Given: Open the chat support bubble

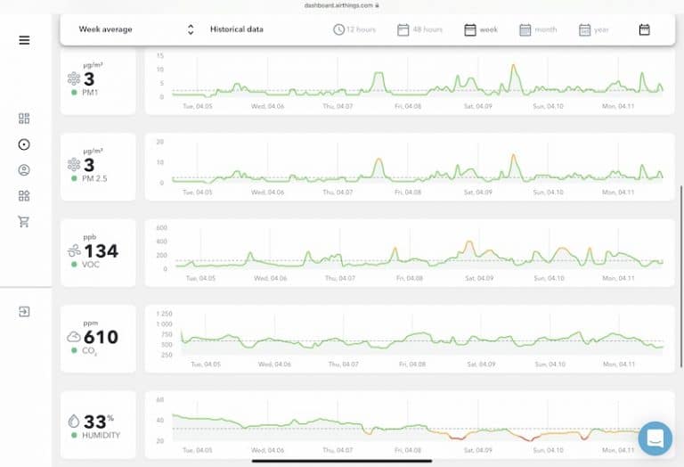Looking at the screenshot, I should point(655,438).
